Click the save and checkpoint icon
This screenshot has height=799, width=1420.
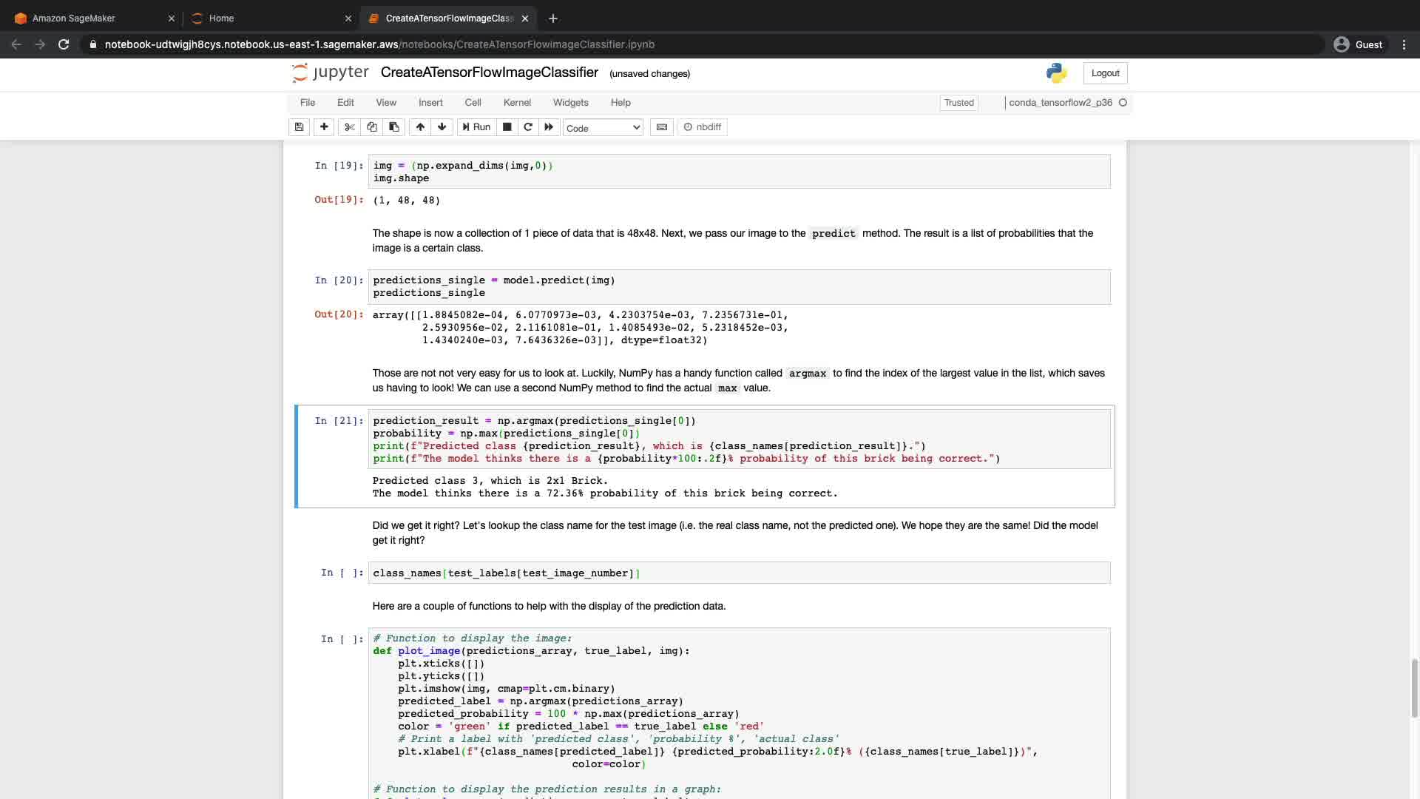(x=299, y=127)
